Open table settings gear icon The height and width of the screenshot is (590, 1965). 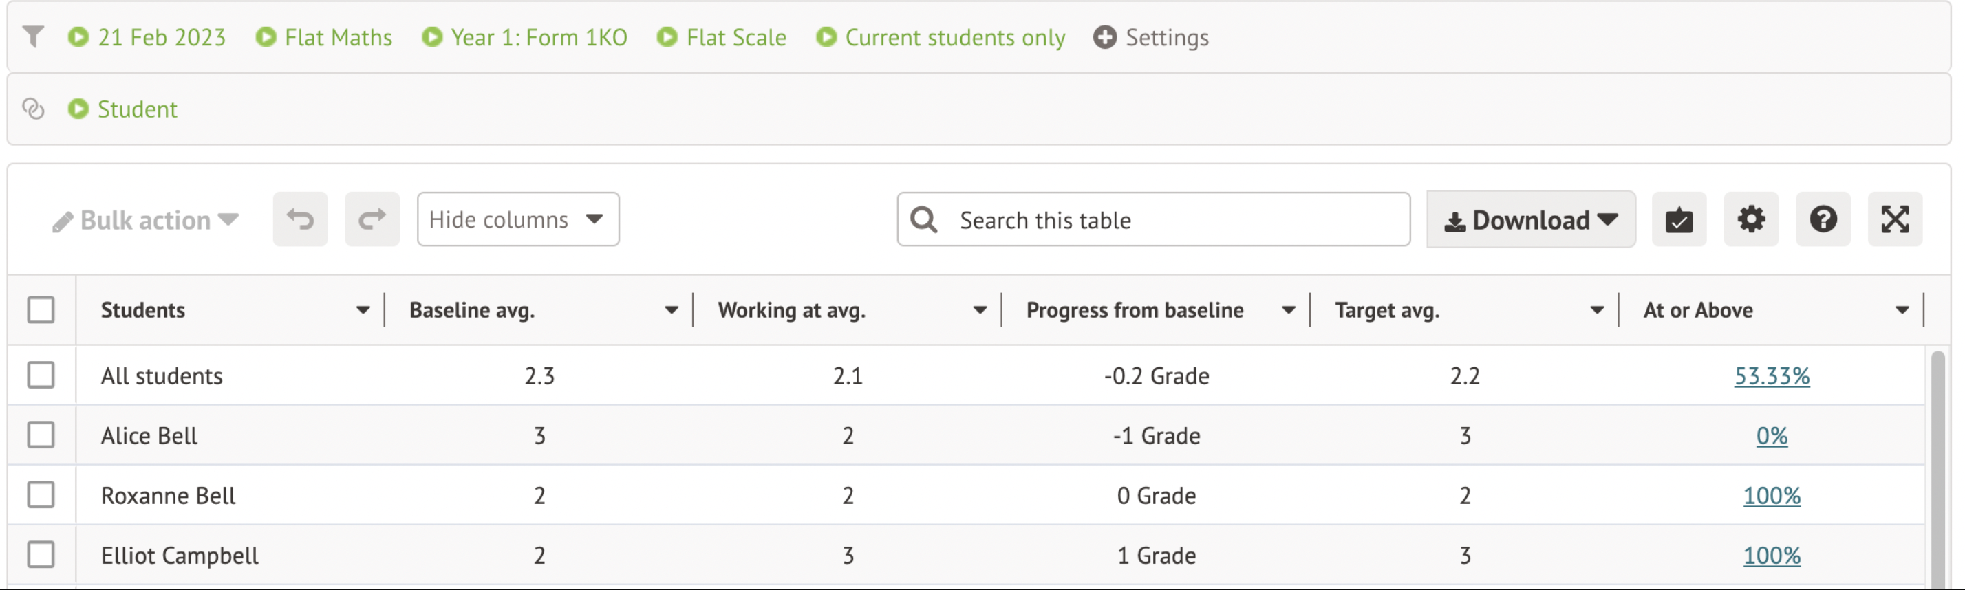pyautogui.click(x=1750, y=219)
